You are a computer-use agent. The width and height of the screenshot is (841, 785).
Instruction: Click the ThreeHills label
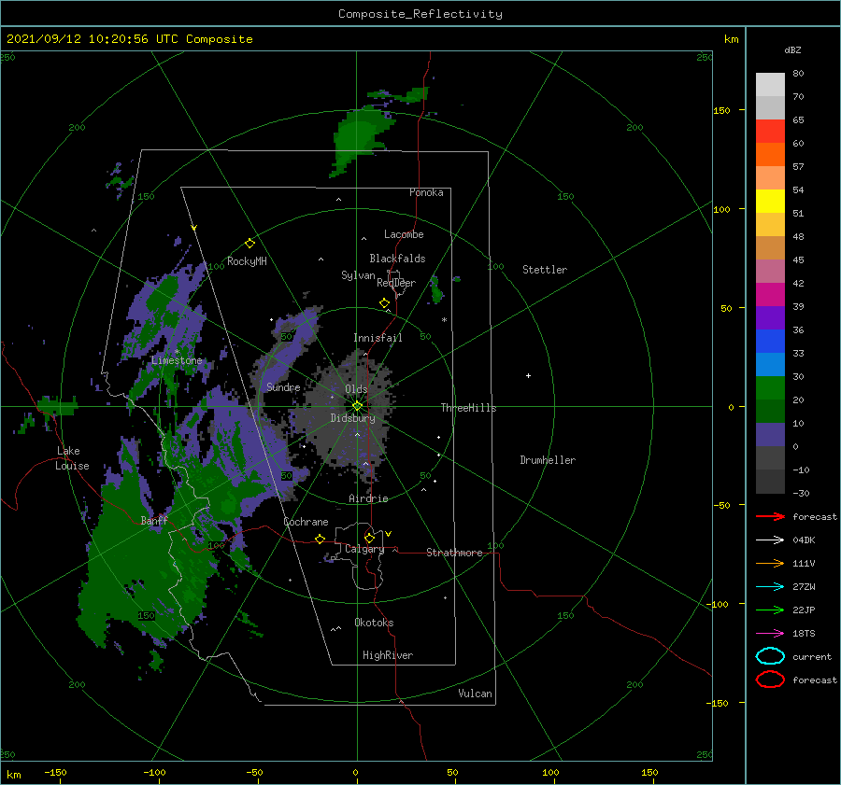pos(469,408)
